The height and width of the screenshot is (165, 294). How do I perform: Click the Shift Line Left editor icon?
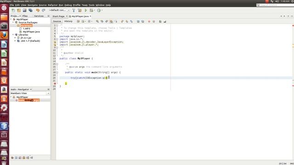pyautogui.click(x=138, y=22)
